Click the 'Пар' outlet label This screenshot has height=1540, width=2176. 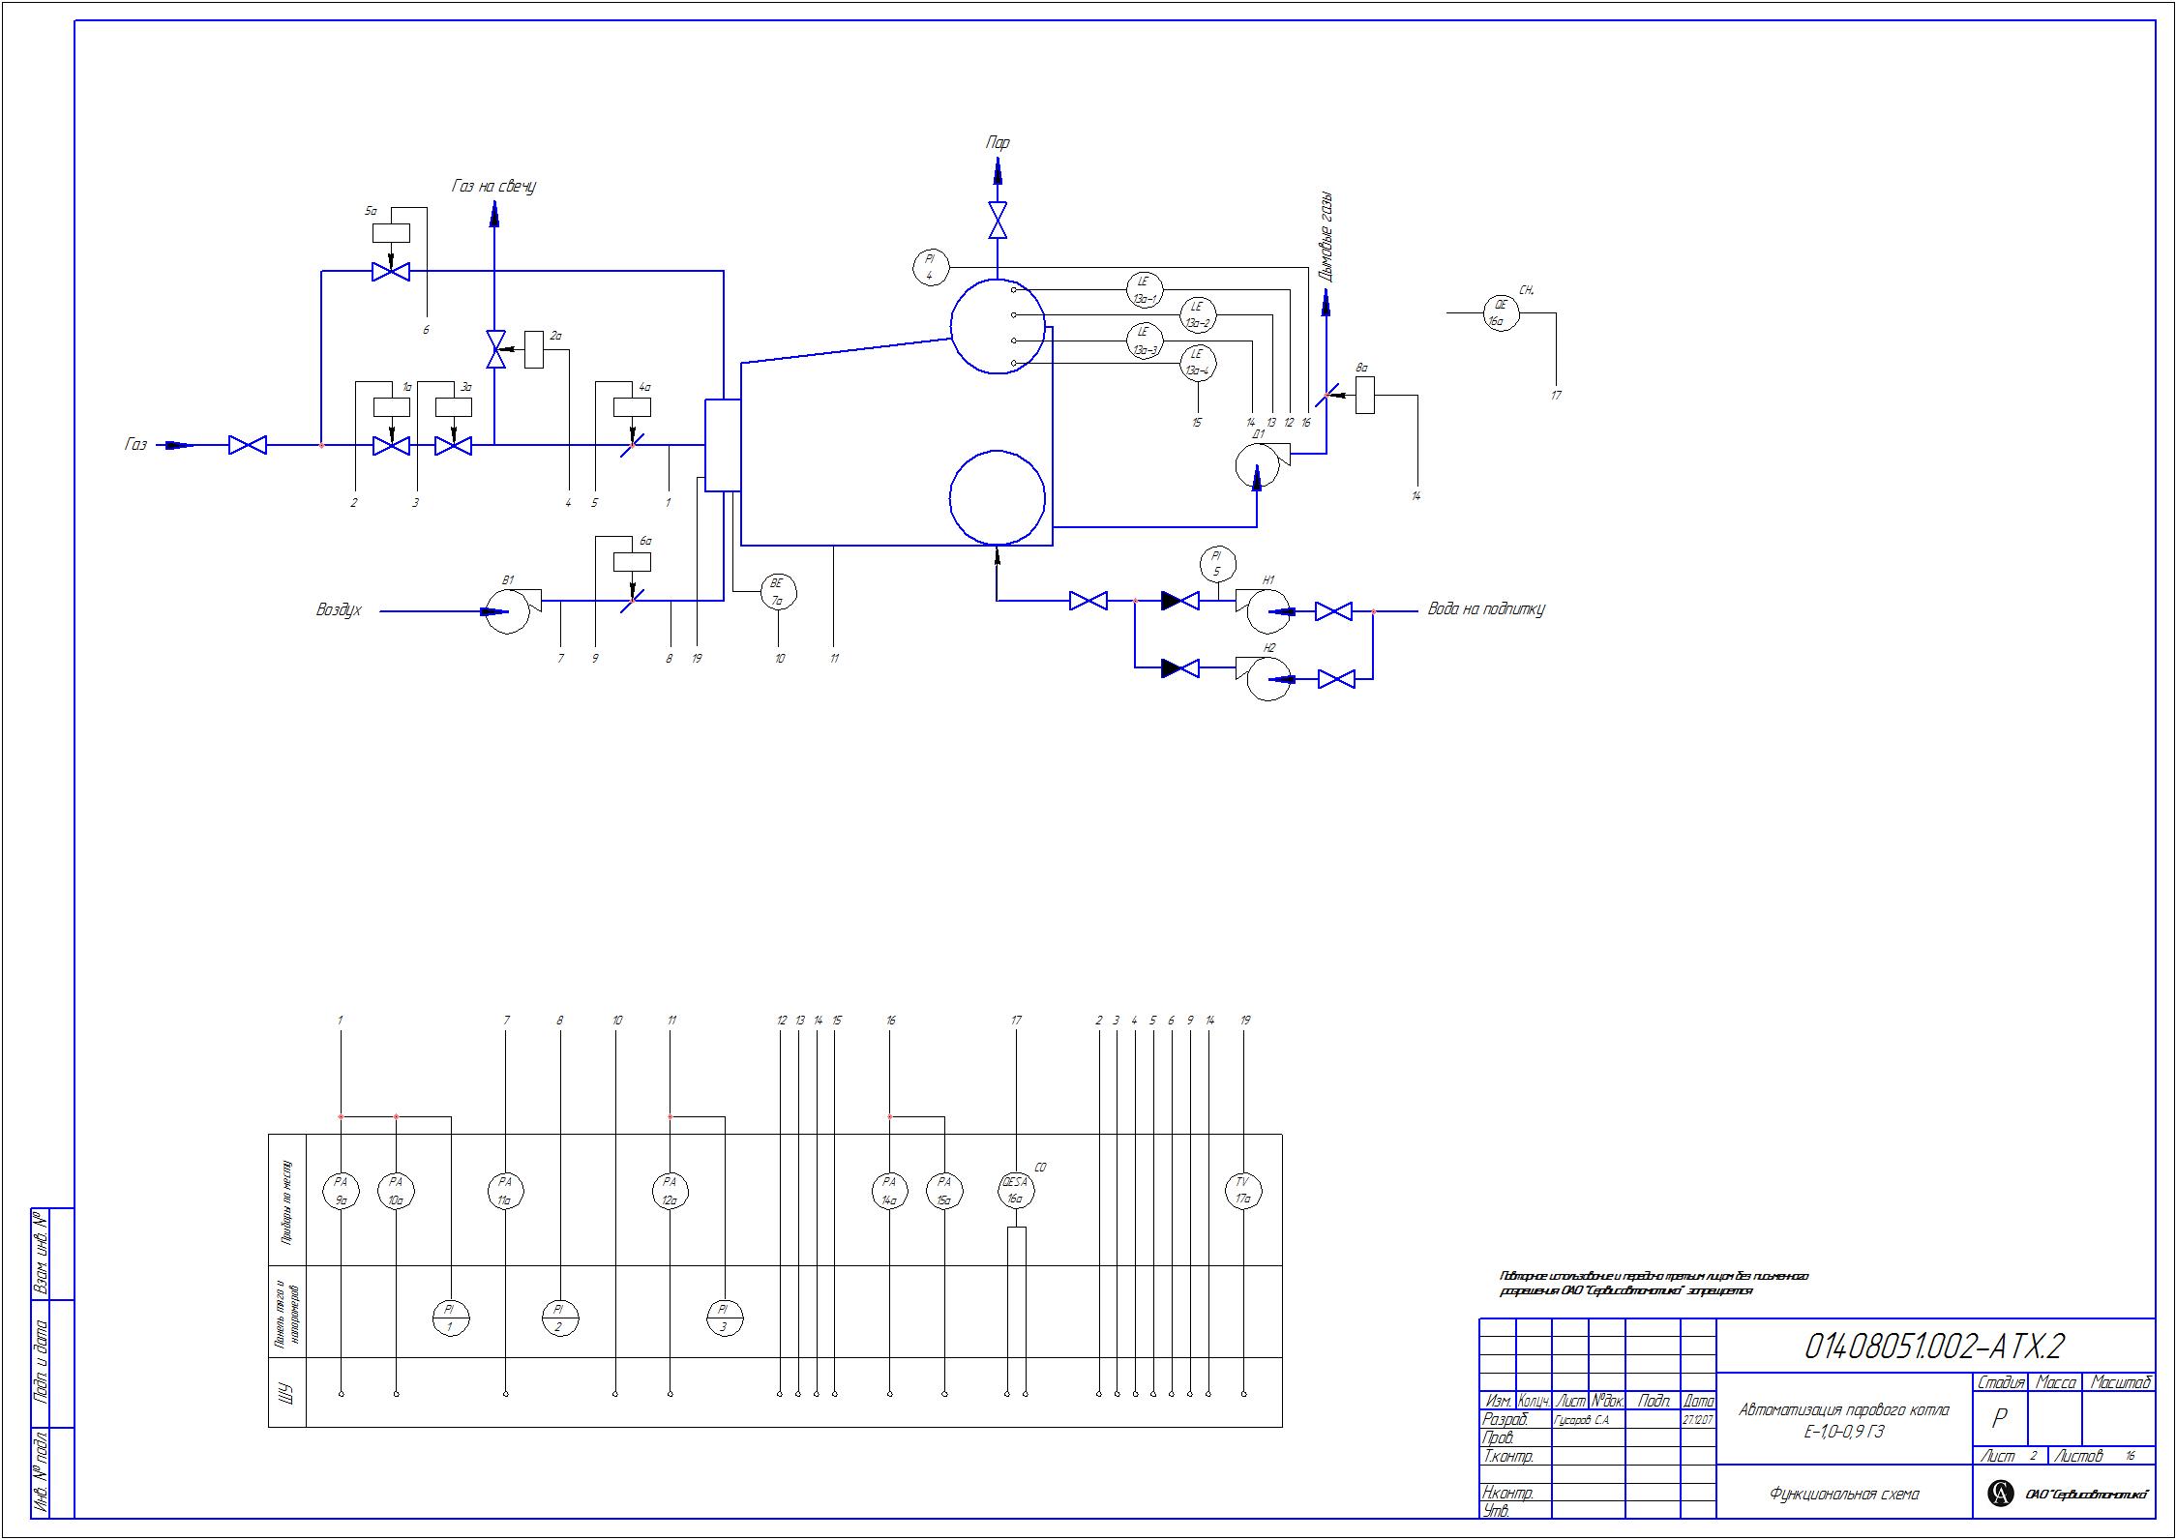(x=998, y=143)
